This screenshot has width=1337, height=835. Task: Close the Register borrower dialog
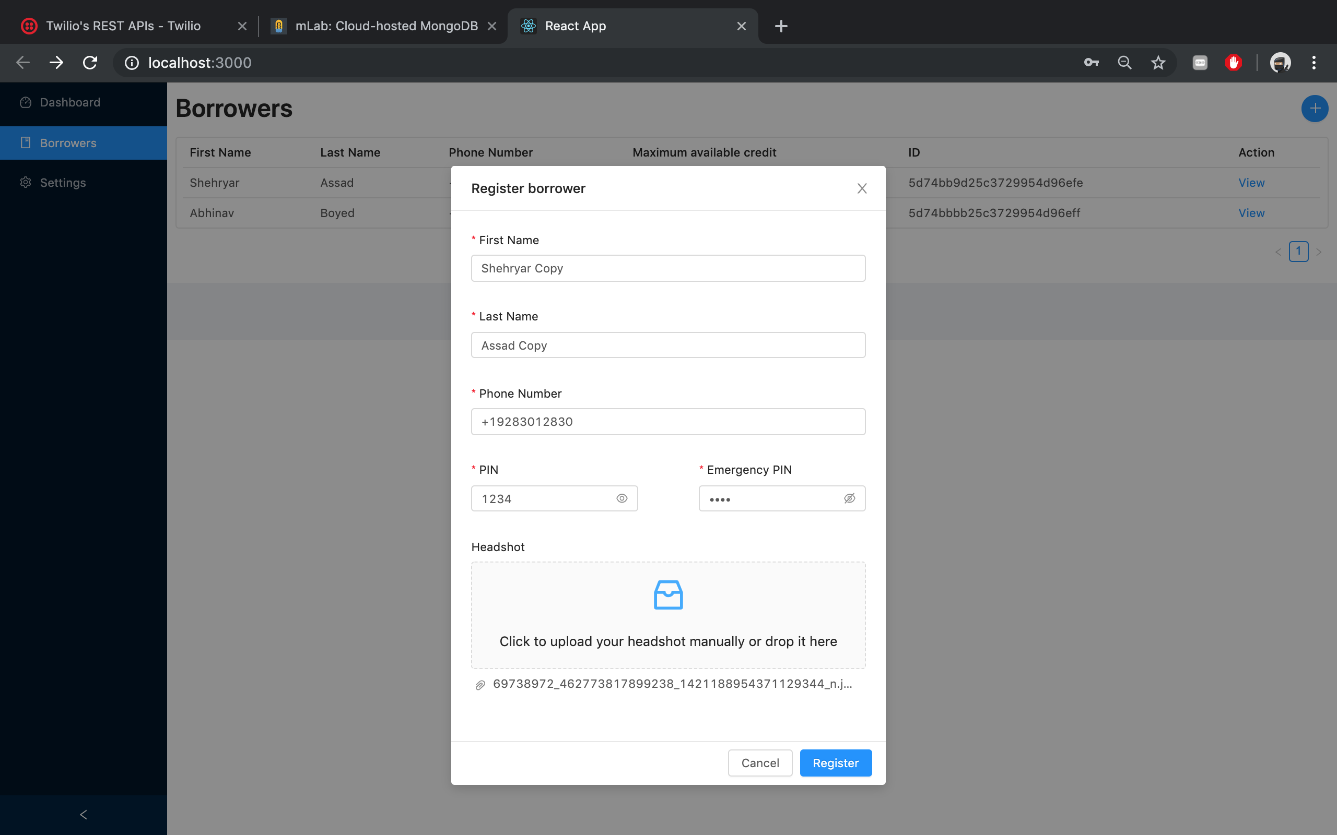point(861,188)
